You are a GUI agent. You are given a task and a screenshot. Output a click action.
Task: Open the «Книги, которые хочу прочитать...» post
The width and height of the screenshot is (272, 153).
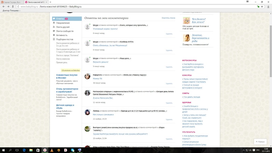134,25
